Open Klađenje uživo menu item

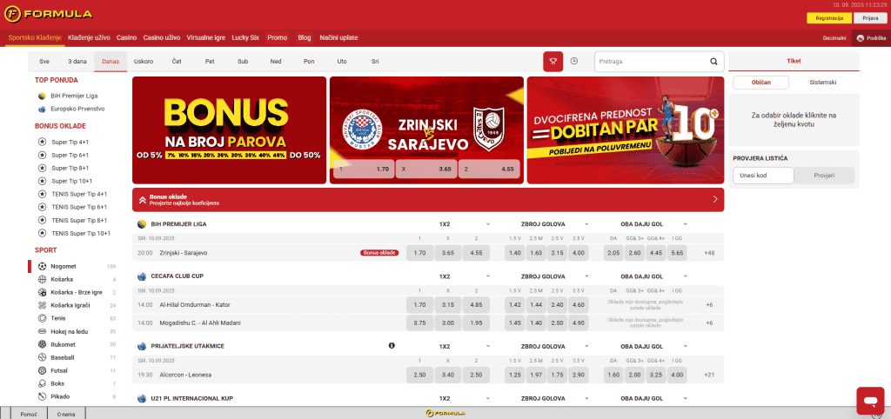[90, 38]
